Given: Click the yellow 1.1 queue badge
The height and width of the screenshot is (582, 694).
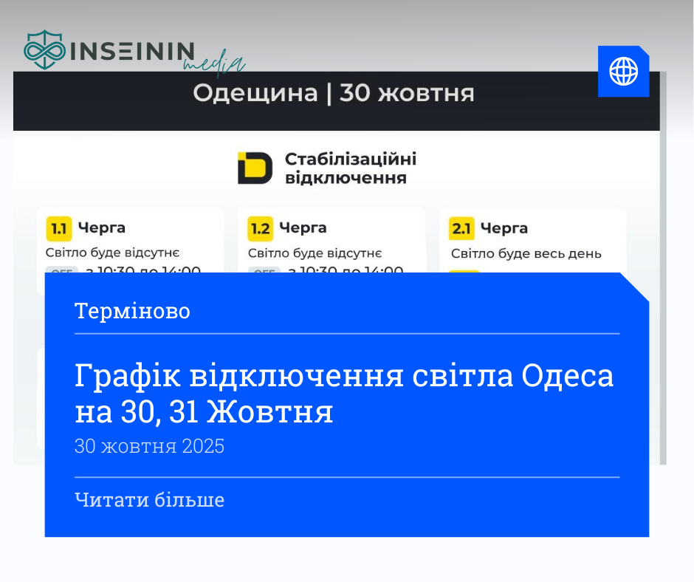Looking at the screenshot, I should 58,228.
